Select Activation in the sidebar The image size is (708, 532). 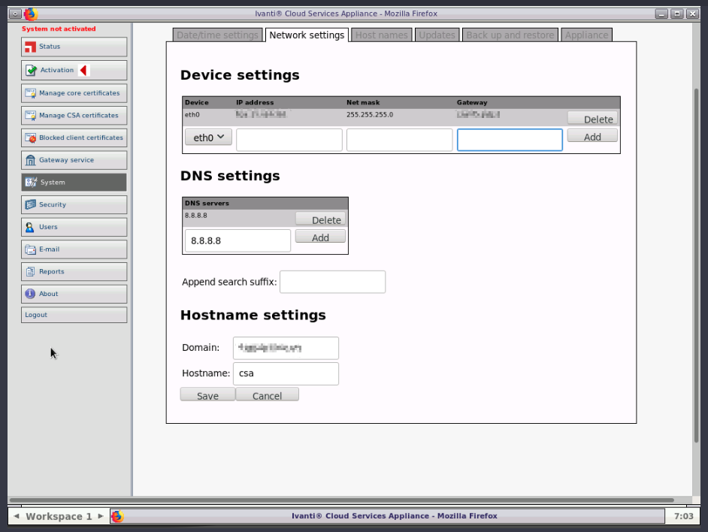(x=68, y=70)
